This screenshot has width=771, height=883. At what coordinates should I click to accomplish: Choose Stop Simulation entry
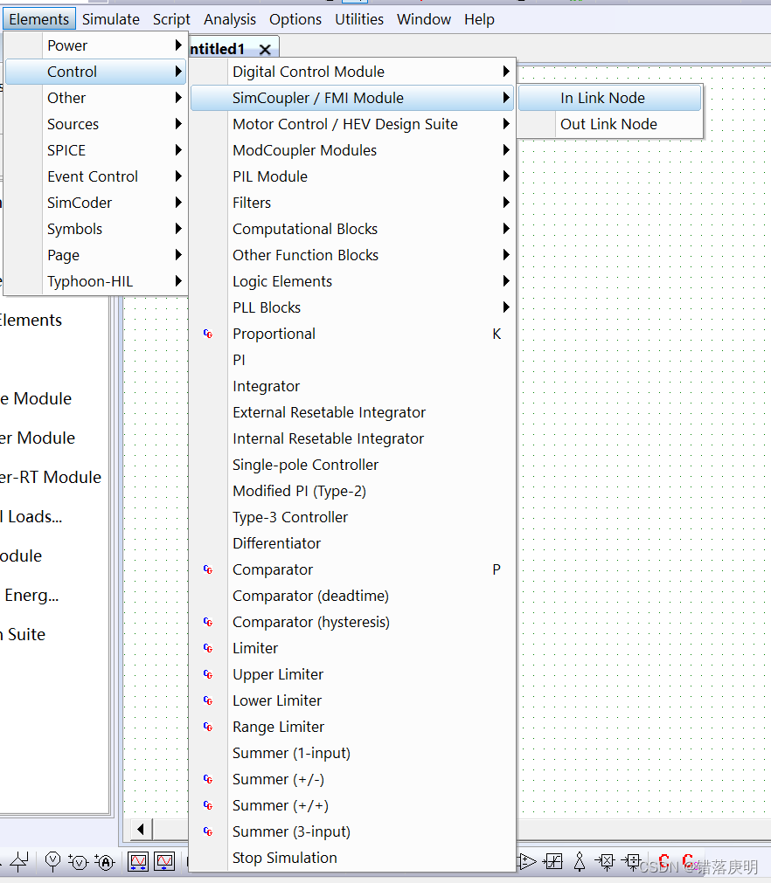(352, 858)
